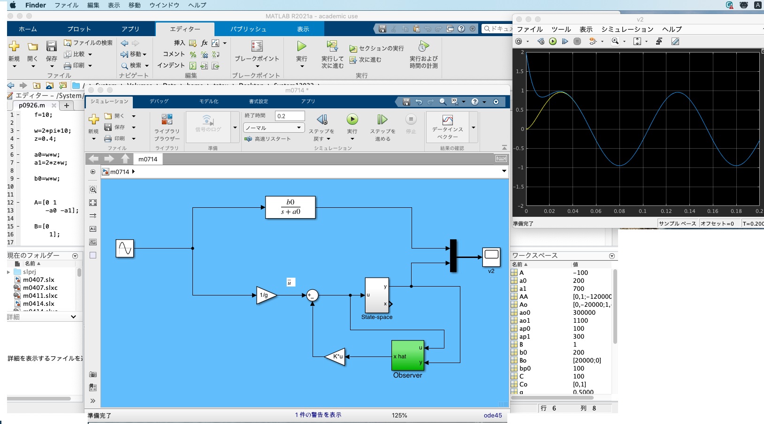Click the ode45 solver link in status bar

(493, 415)
